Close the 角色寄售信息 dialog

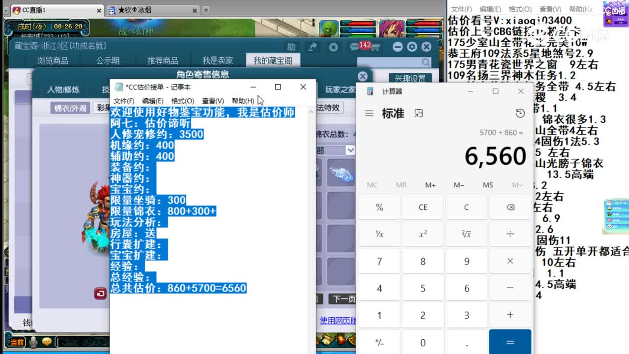tap(363, 76)
